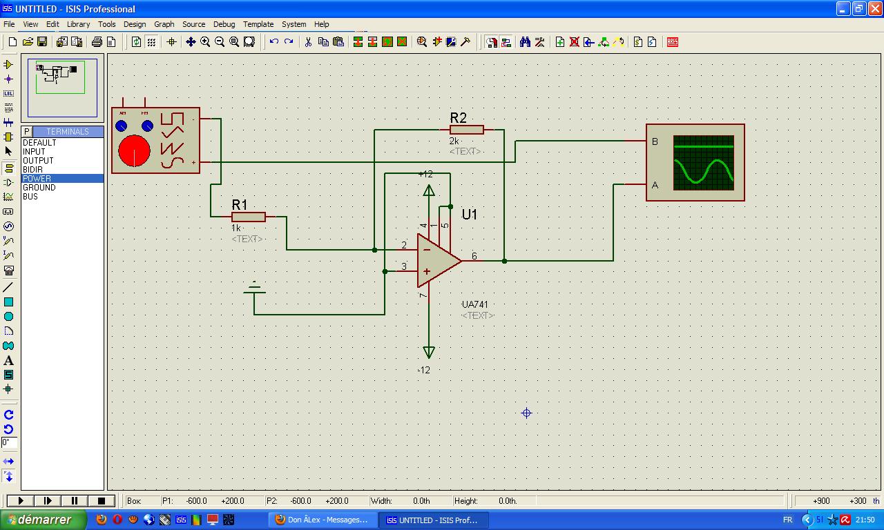
Task: Open the Library menu
Action: click(x=78, y=24)
